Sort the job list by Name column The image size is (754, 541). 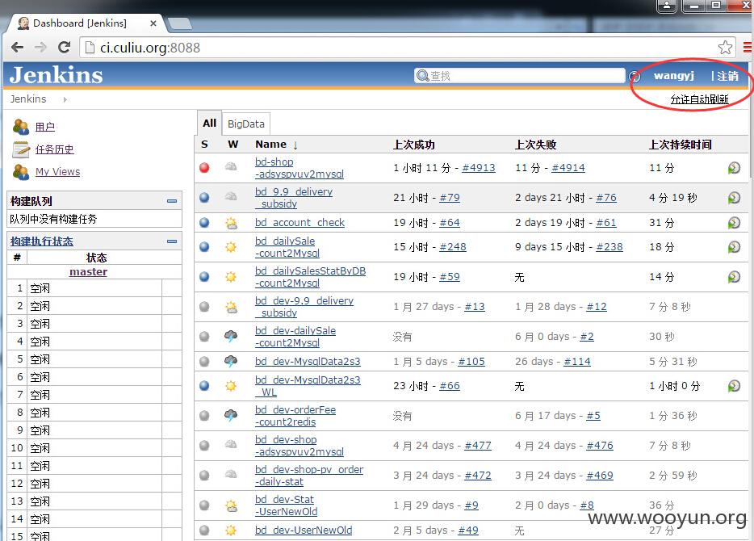point(270,145)
